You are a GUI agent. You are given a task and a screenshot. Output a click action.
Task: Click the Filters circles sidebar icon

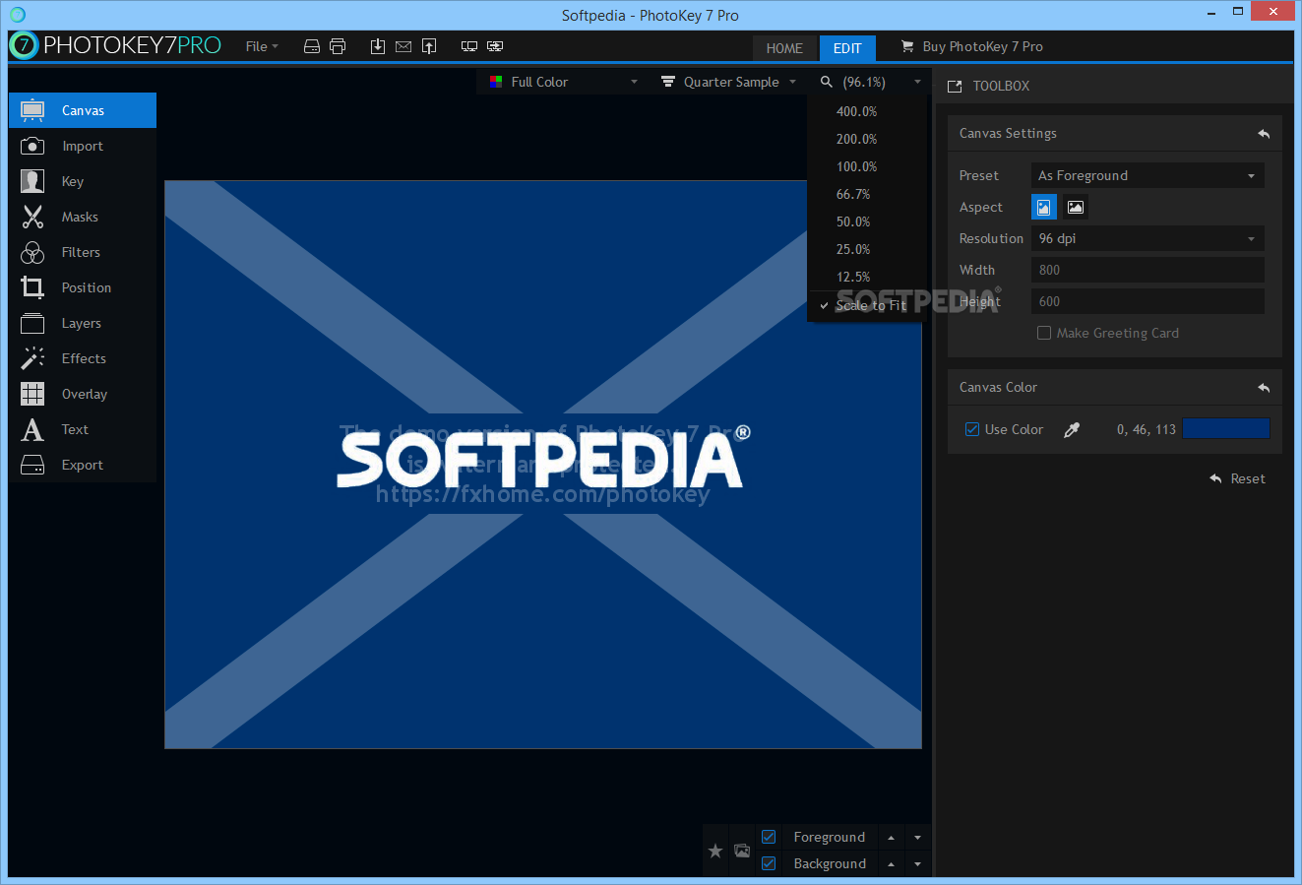tap(32, 252)
